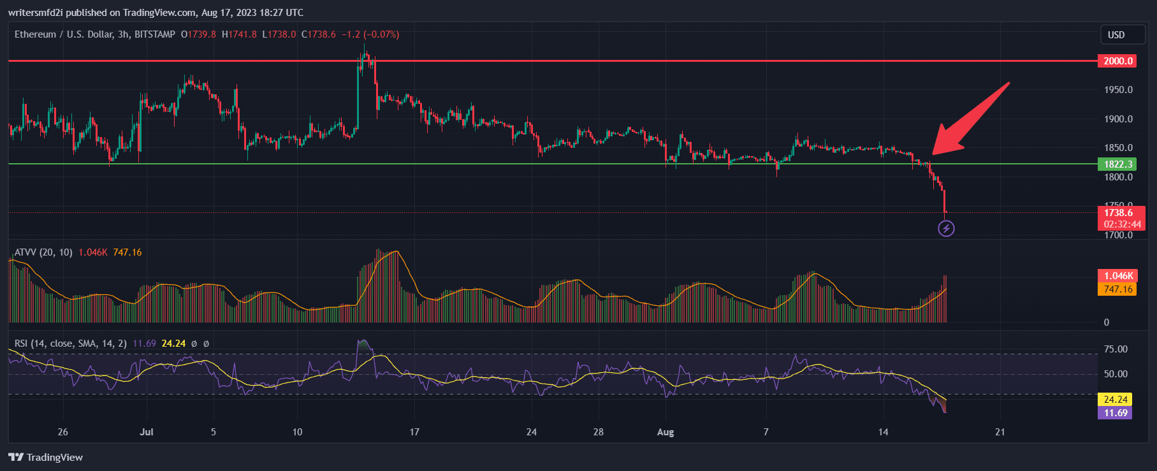This screenshot has width=1157, height=471.
Task: Click the TradingView logo in the footer
Action: point(46,457)
